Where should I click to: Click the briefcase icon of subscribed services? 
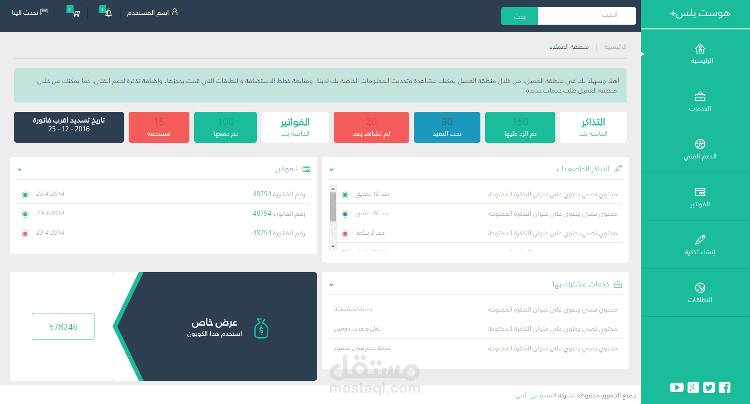click(x=618, y=284)
